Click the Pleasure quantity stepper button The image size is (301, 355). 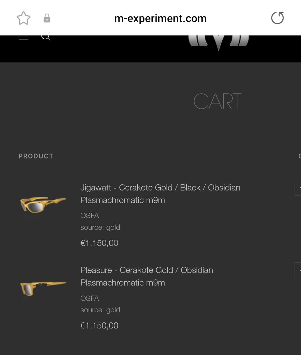[298, 270]
